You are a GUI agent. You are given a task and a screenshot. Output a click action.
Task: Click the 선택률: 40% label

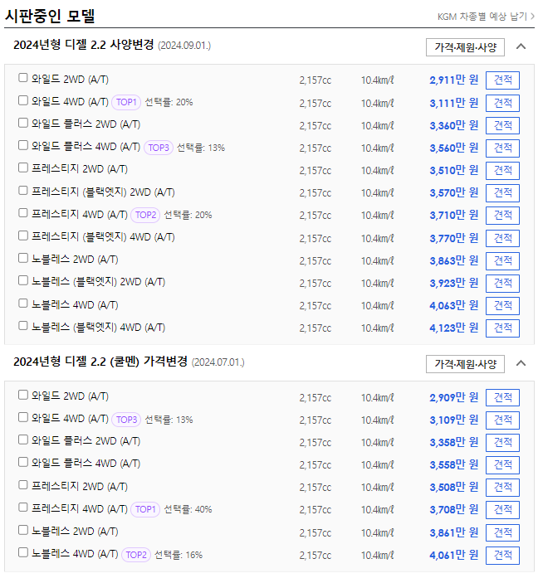coord(188,509)
